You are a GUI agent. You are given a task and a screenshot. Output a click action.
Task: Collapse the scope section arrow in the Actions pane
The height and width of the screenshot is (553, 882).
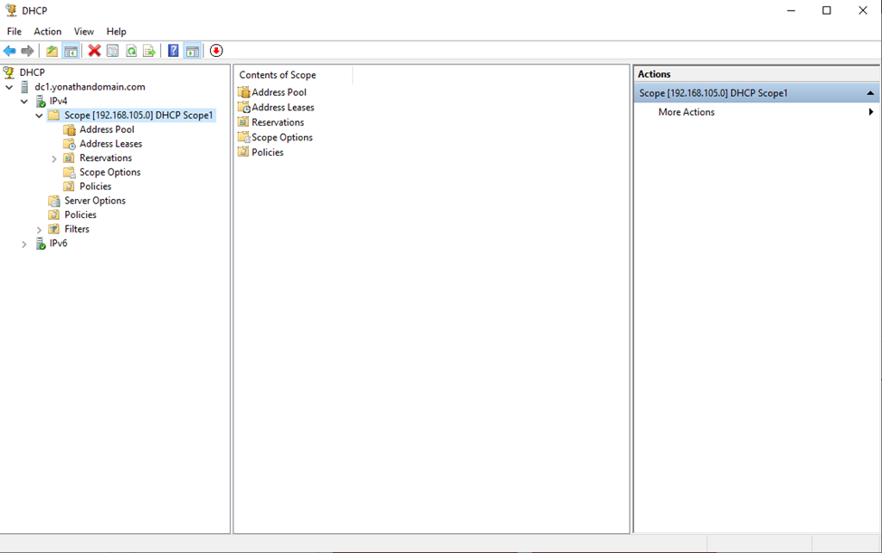(870, 93)
